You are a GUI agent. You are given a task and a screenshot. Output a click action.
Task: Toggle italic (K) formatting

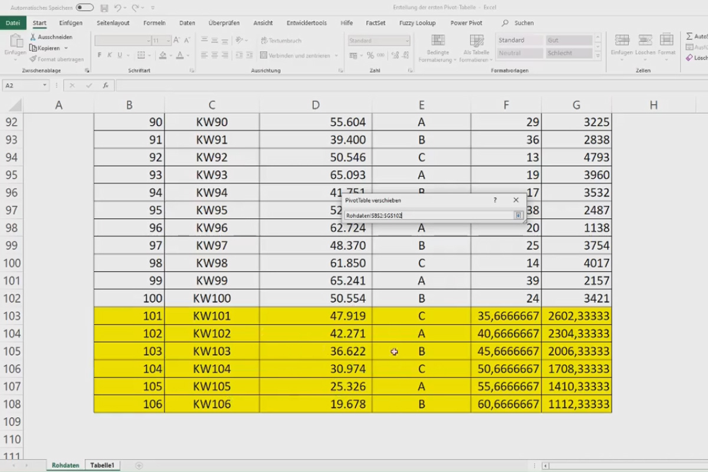(x=109, y=55)
